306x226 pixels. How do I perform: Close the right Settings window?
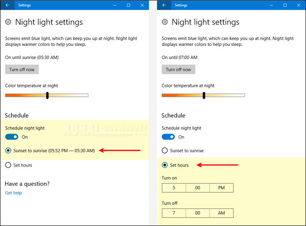click(298, 5)
